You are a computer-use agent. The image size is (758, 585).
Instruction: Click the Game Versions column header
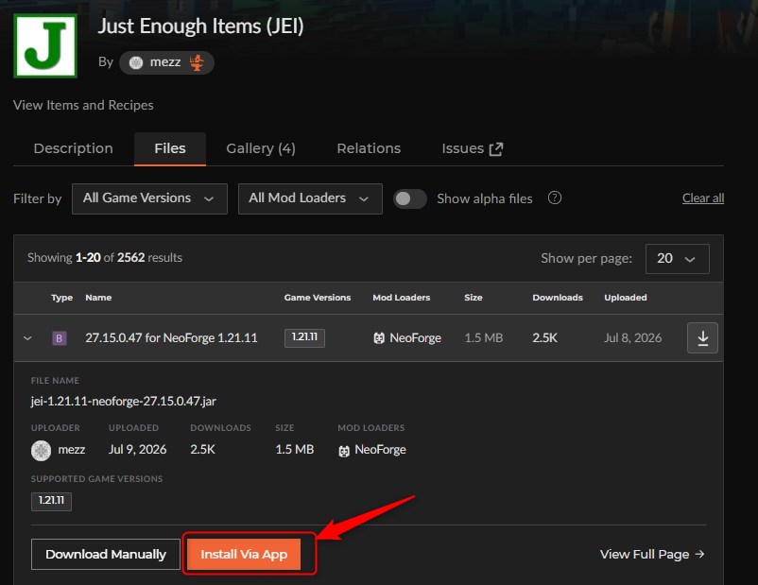click(x=318, y=298)
